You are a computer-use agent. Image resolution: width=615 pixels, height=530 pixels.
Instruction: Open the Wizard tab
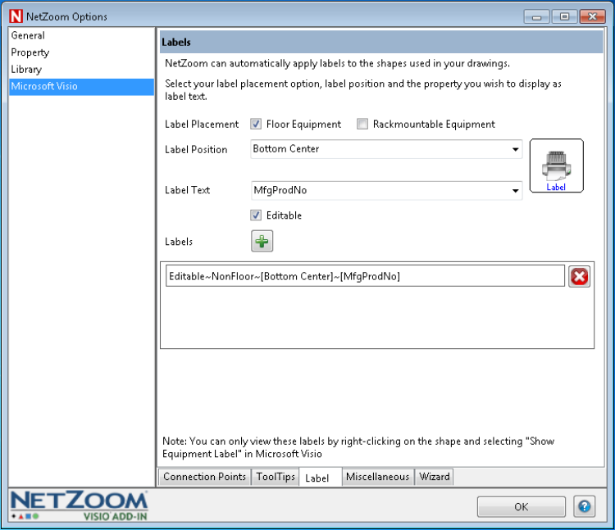(434, 477)
